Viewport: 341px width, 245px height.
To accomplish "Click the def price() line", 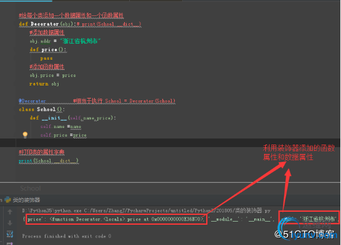I will (48, 50).
